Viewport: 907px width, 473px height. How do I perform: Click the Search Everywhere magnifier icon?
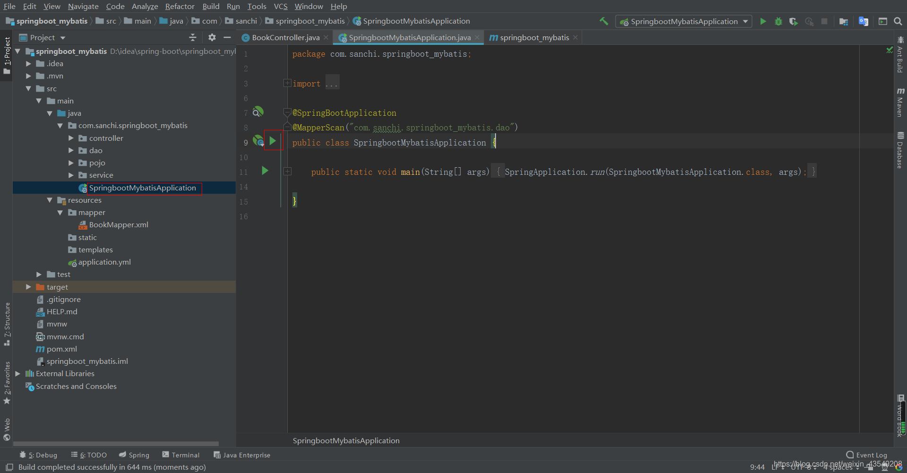pyautogui.click(x=898, y=21)
